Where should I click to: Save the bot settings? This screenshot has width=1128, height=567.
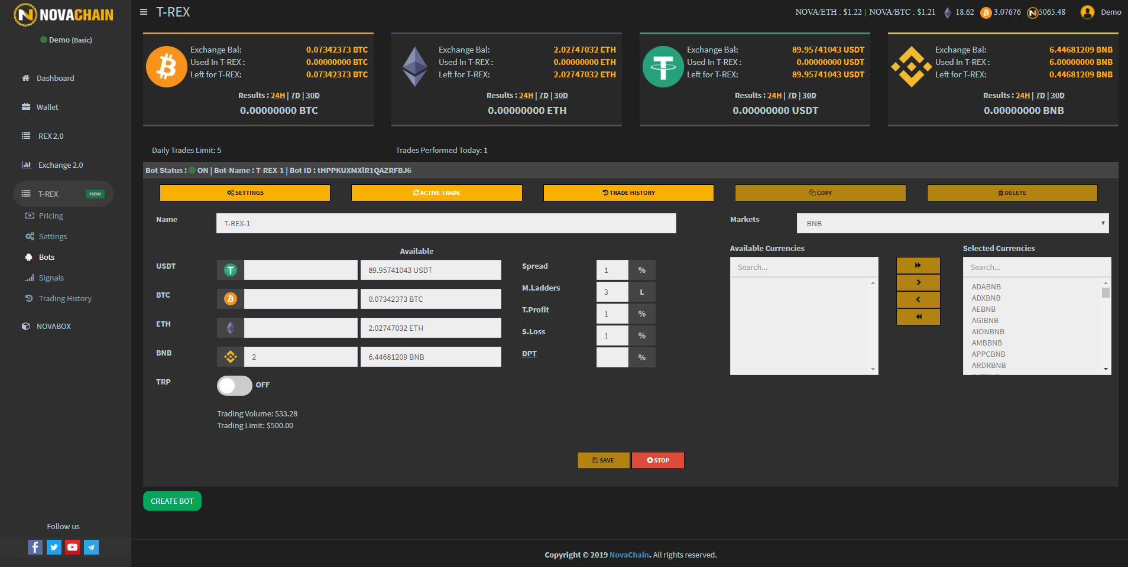[603, 461]
